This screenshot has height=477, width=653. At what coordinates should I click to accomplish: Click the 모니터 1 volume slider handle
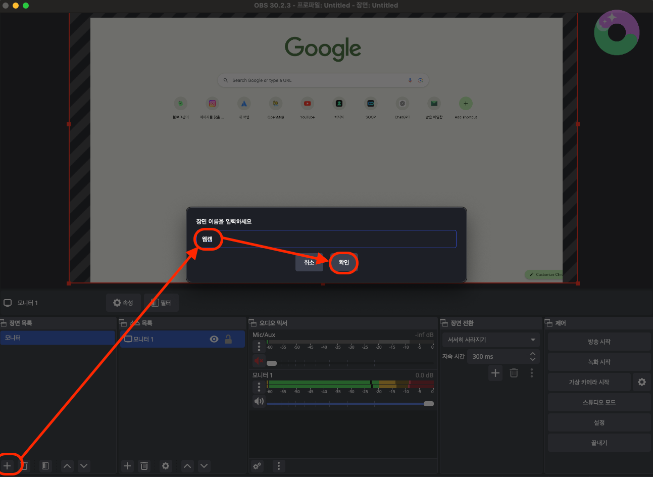tap(429, 404)
